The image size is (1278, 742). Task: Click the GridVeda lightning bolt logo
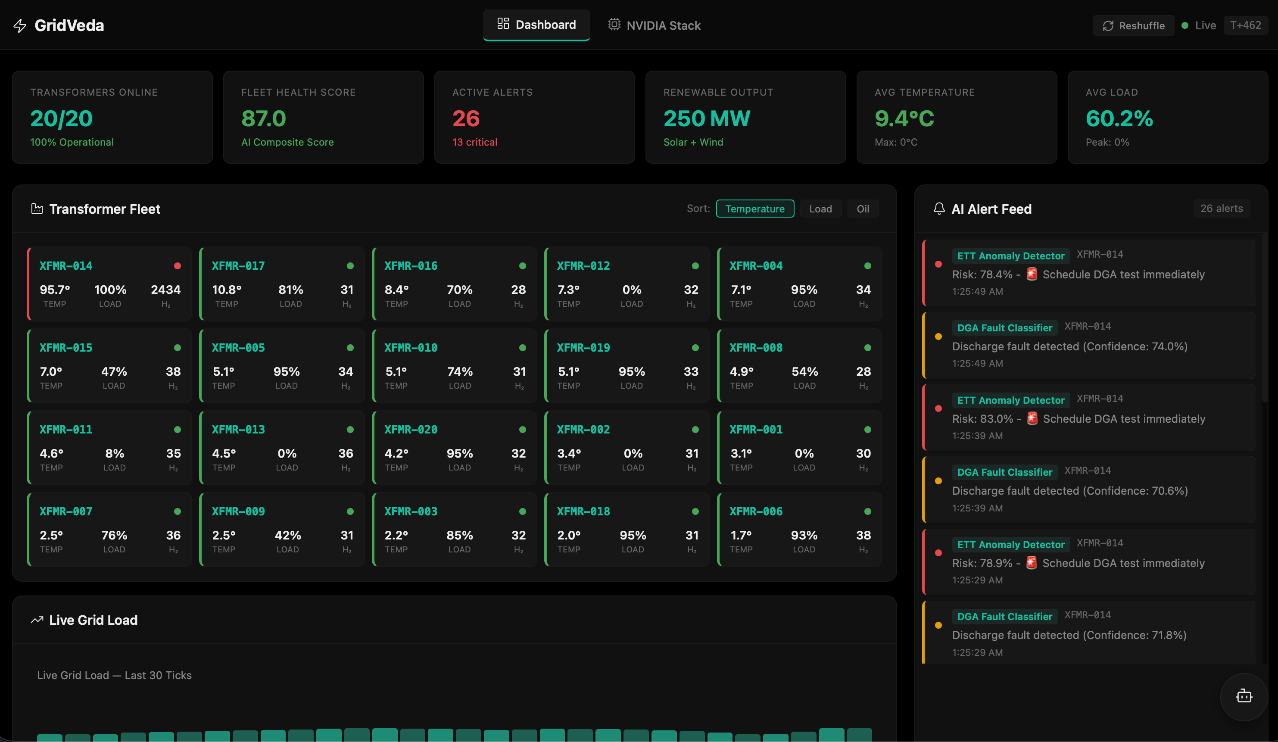click(x=20, y=25)
